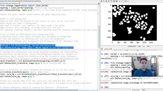Screen dimensions: 163x91
Task: Go to the previous plot arrow
Action: point(114,1)
